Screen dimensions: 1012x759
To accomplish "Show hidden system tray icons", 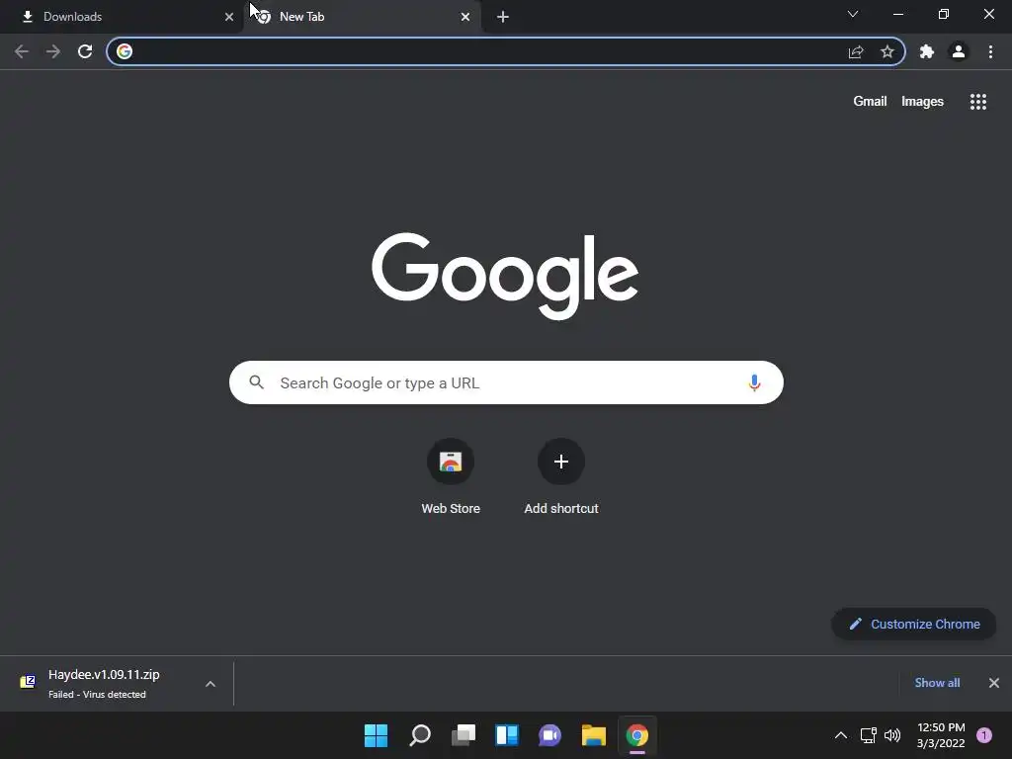I will pos(841,735).
